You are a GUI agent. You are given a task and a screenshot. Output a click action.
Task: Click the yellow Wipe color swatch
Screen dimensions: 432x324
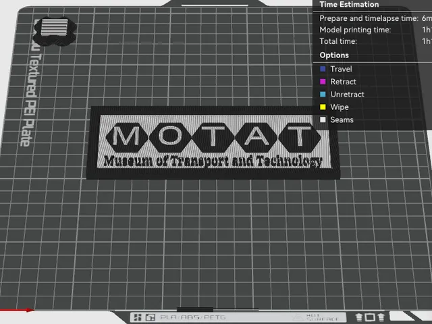click(x=323, y=107)
